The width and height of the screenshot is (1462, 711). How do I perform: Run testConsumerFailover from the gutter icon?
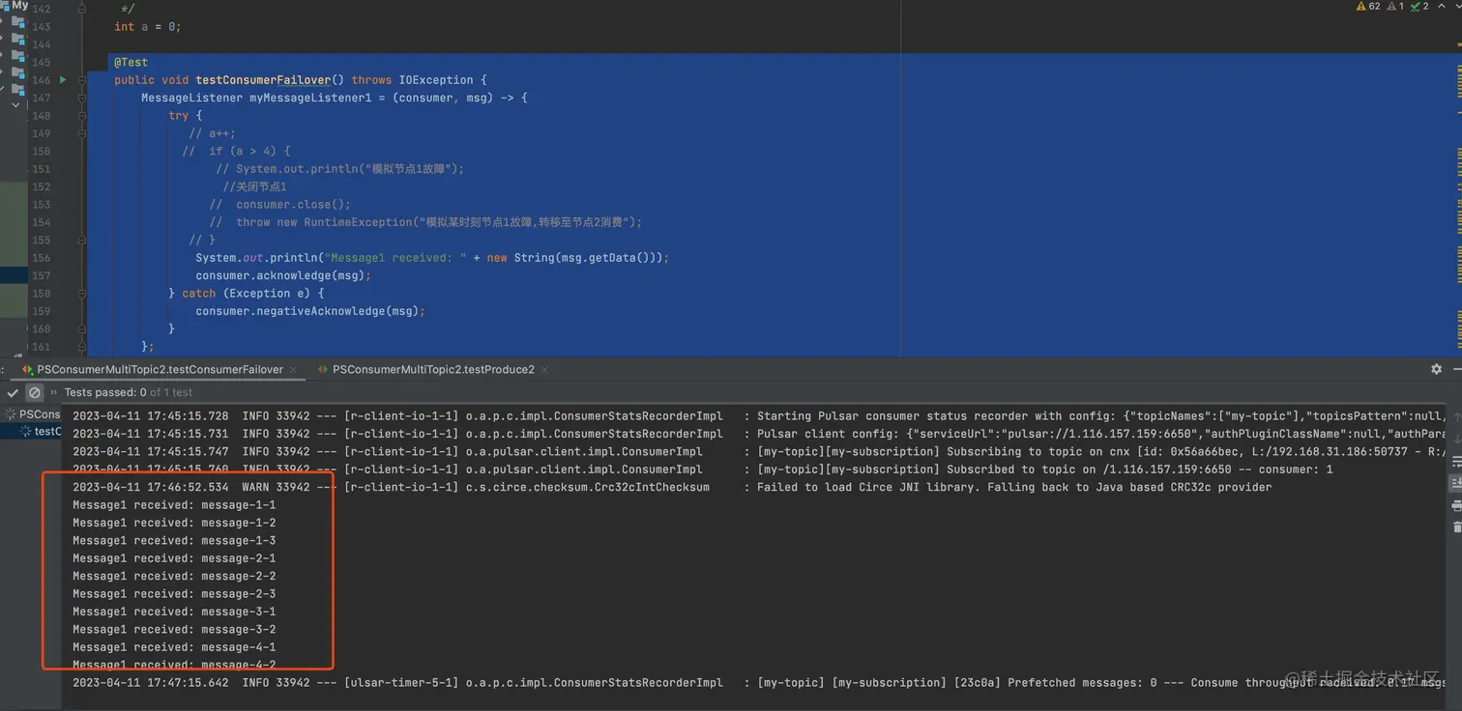pyautogui.click(x=63, y=80)
